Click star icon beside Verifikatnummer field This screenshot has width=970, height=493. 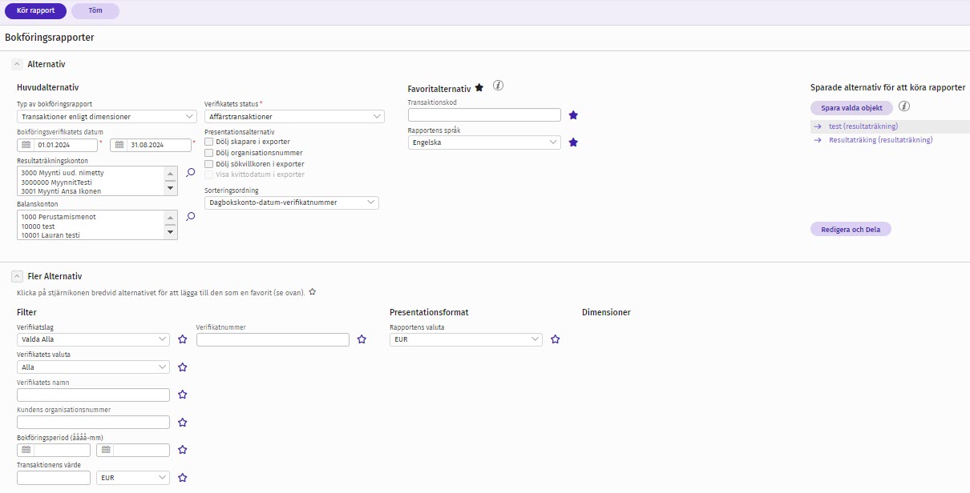(362, 339)
